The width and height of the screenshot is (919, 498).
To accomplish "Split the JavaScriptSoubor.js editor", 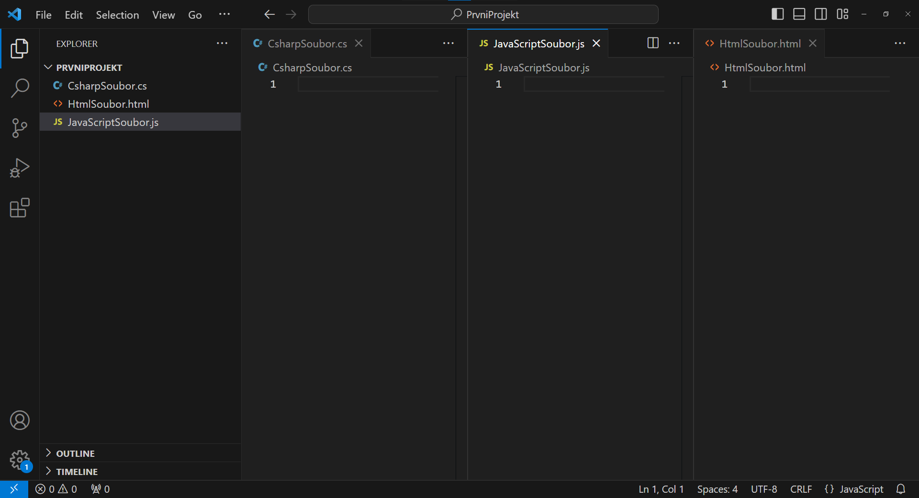I will pyautogui.click(x=652, y=43).
